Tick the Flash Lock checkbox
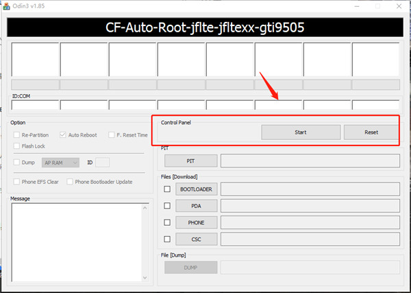The width and height of the screenshot is (411, 293). pyautogui.click(x=16, y=146)
